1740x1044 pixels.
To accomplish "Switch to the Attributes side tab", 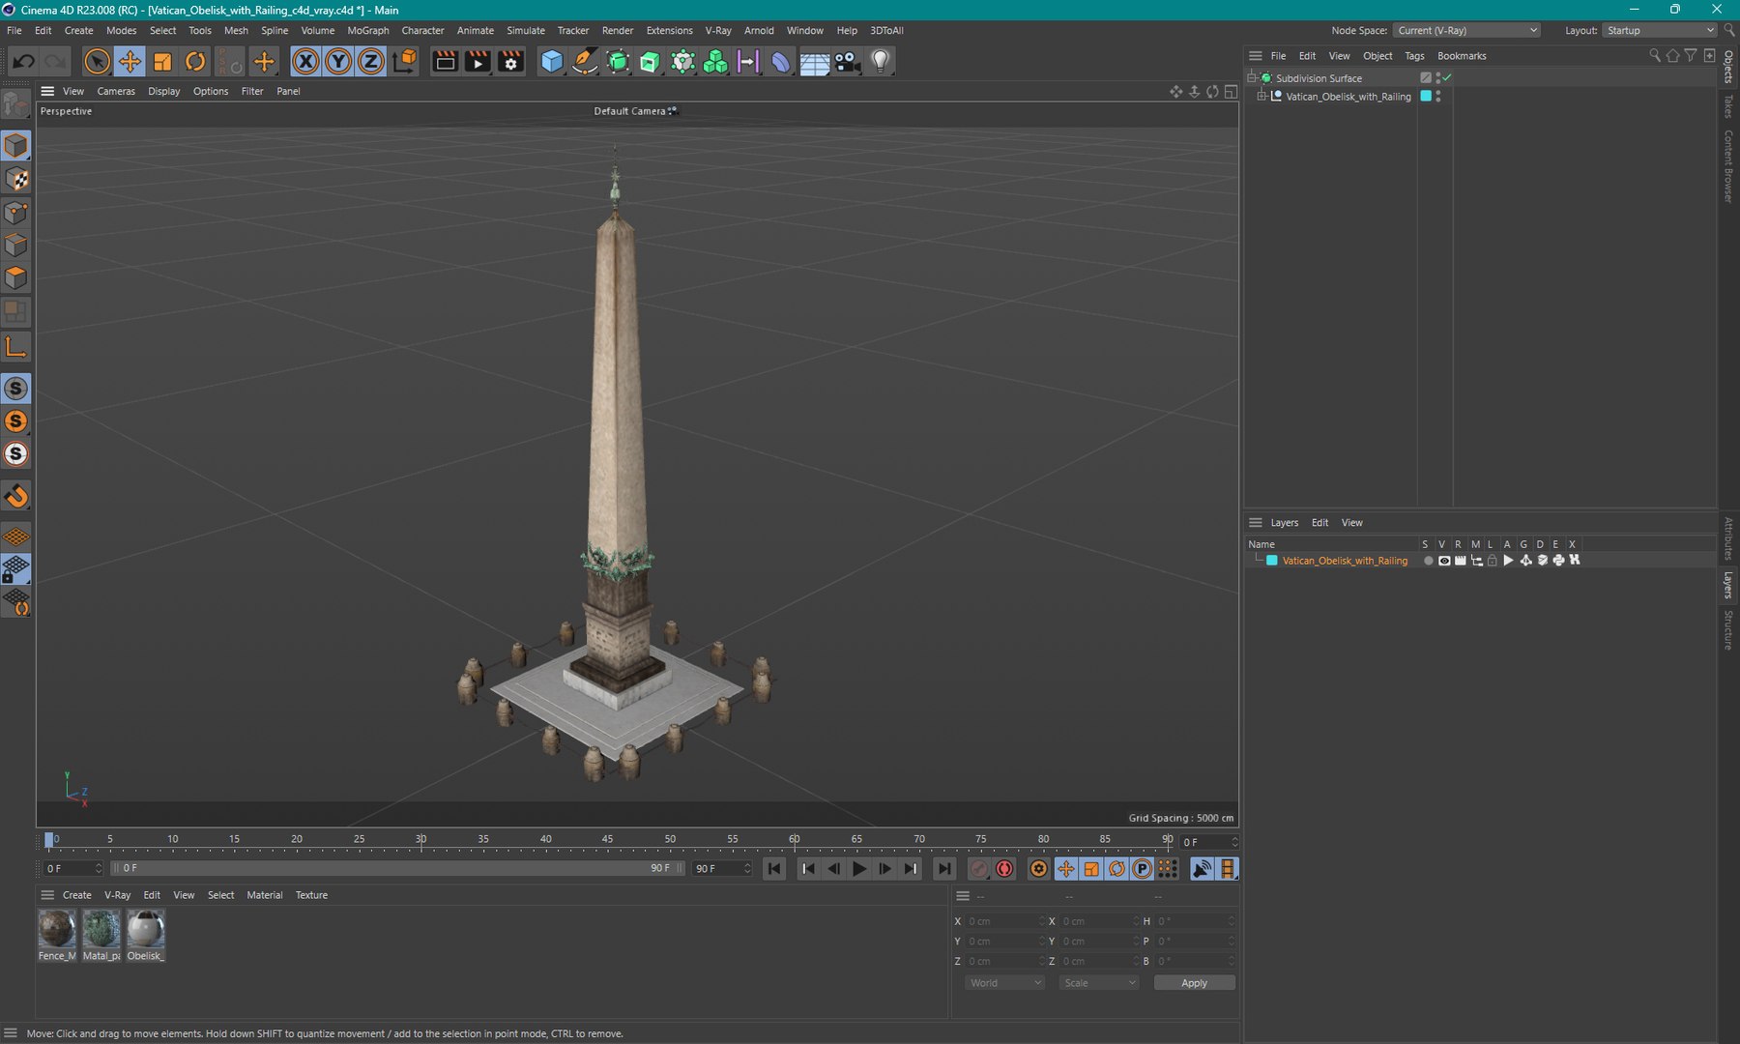I will [x=1728, y=538].
